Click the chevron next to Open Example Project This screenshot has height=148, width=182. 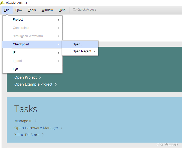coord(56,84)
